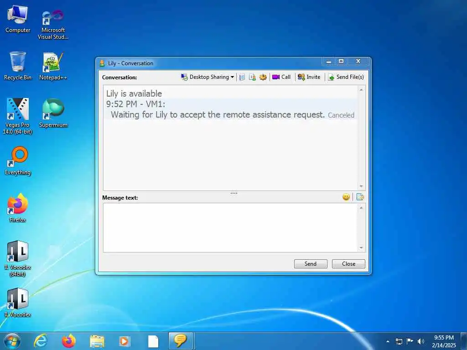Click the user info page icon in the toolbar
This screenshot has width=467, height=350.
(252, 77)
